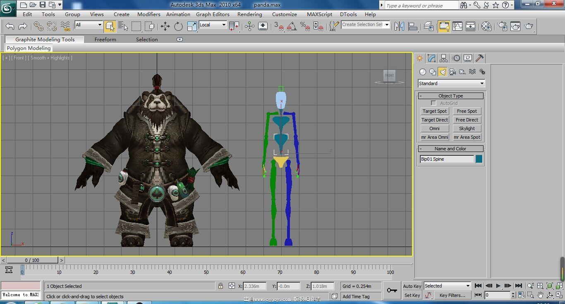This screenshot has height=304, width=565.
Task: Open the Standard light type dropdown
Action: pyautogui.click(x=451, y=83)
